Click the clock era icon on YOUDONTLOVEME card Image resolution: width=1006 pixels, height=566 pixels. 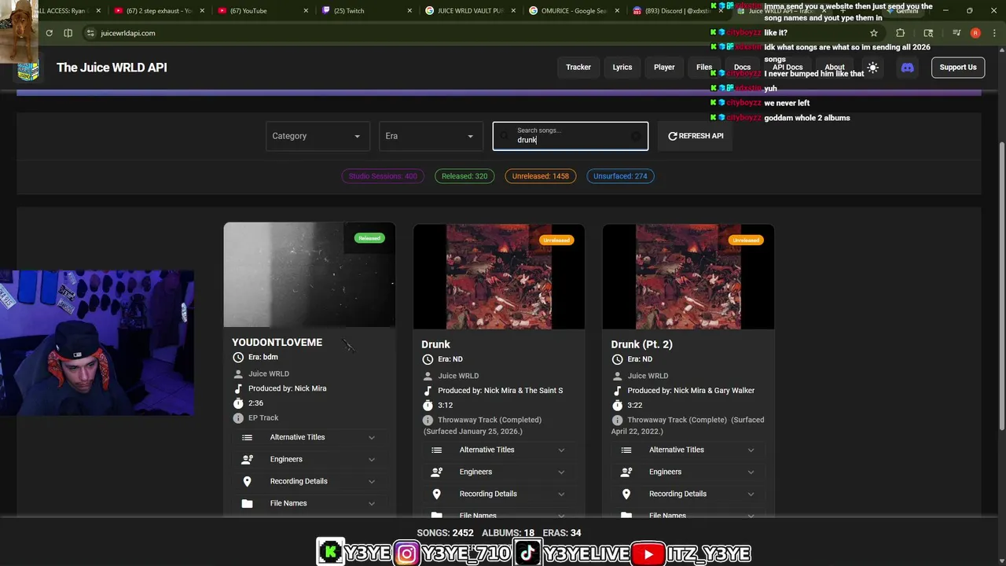pos(238,358)
